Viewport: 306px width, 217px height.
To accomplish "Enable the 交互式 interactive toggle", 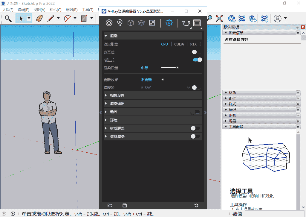I will click(x=196, y=52).
